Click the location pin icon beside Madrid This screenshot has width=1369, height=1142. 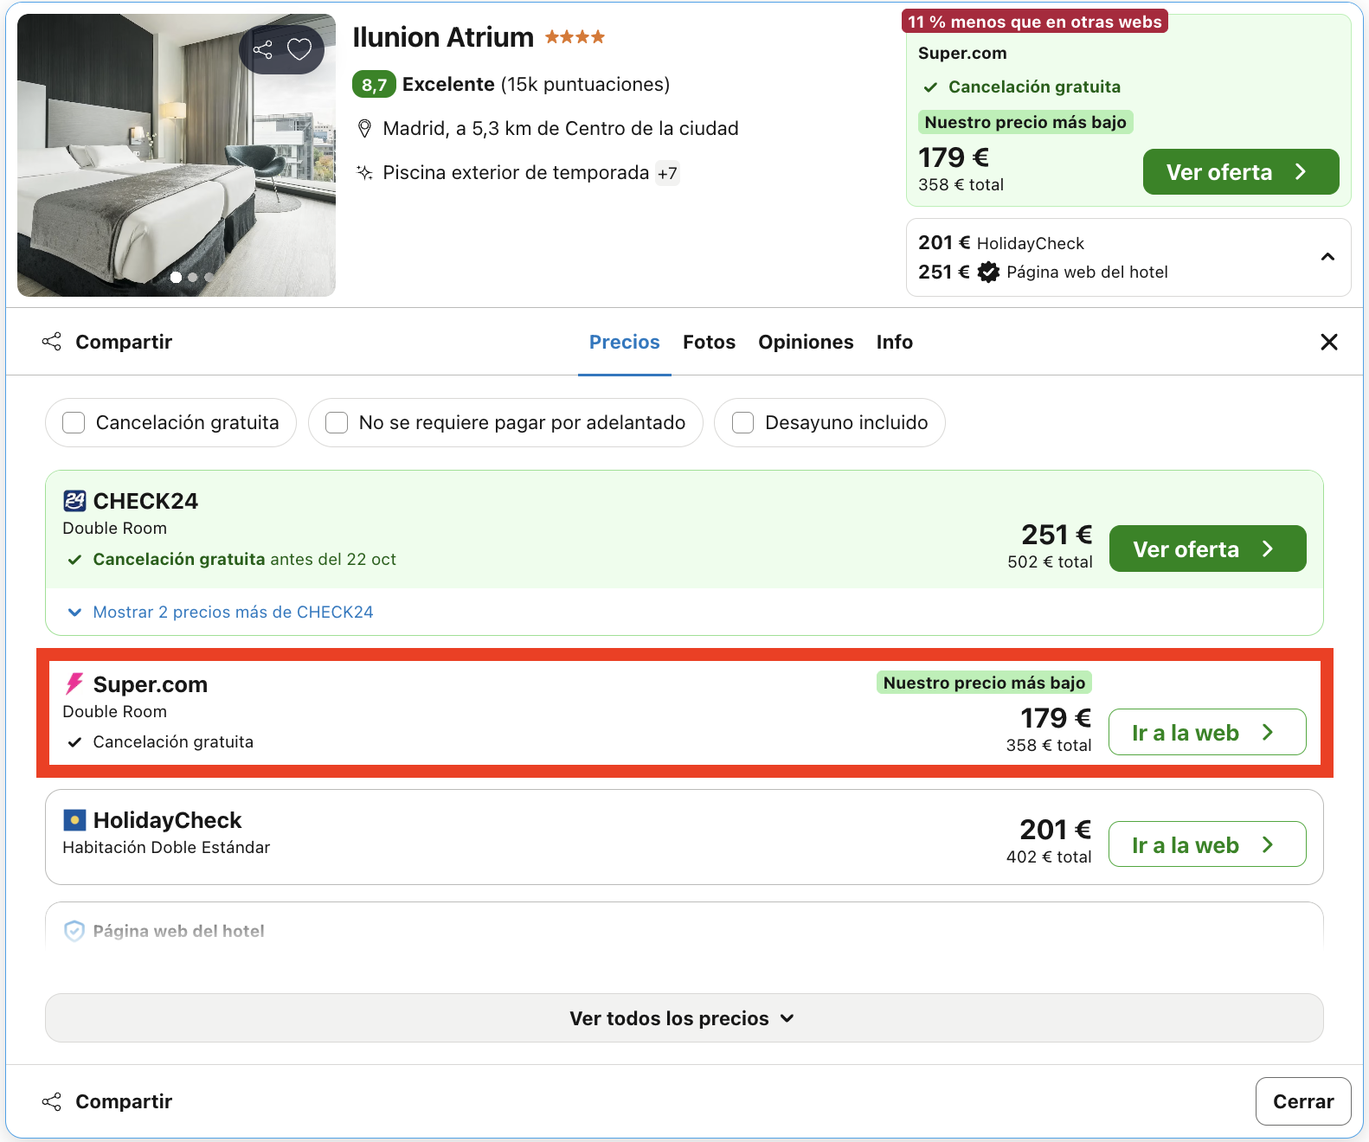coord(365,129)
